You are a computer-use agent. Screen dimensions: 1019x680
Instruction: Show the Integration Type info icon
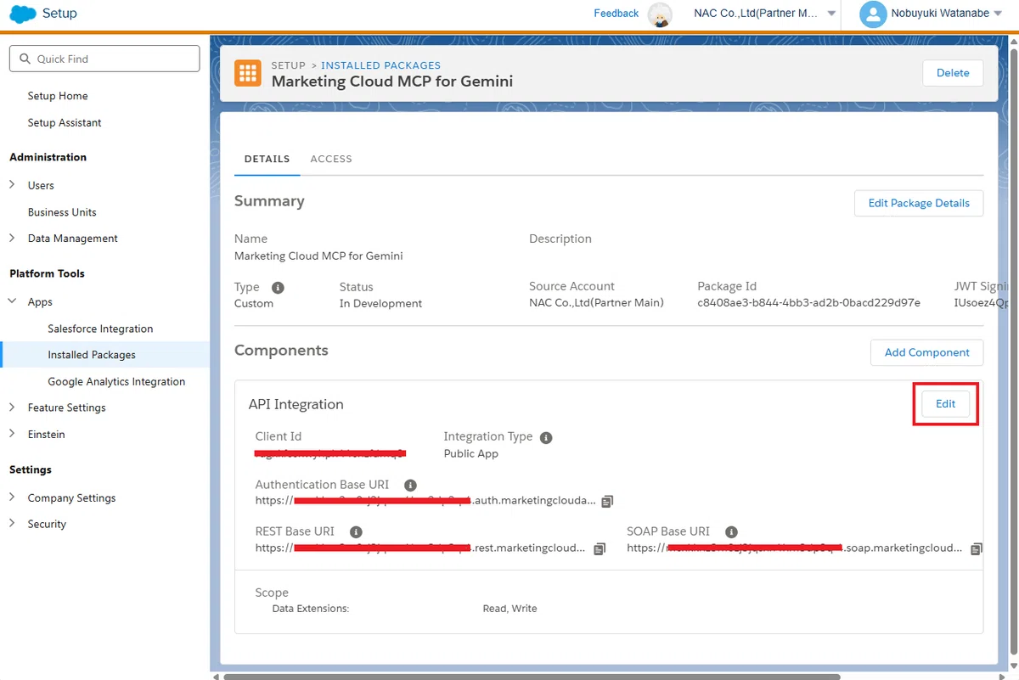(546, 438)
